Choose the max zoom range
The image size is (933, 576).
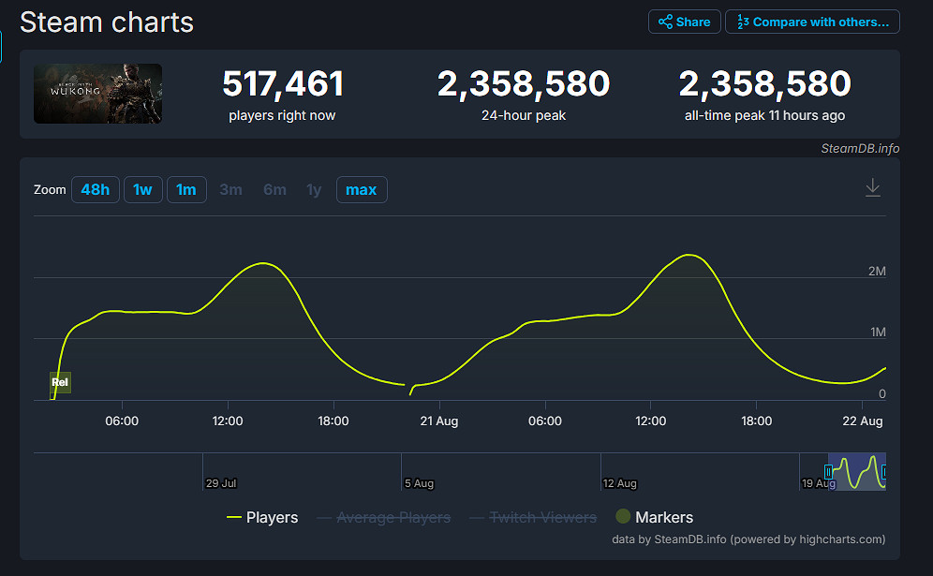[361, 190]
